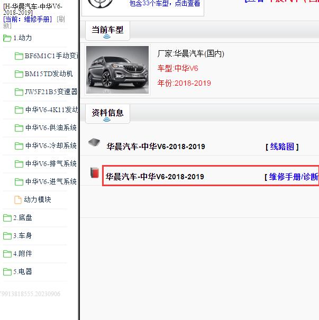Click the 厂家:华晨汽车(国内) text
Viewport: 319px width, 320px height.
click(191, 54)
